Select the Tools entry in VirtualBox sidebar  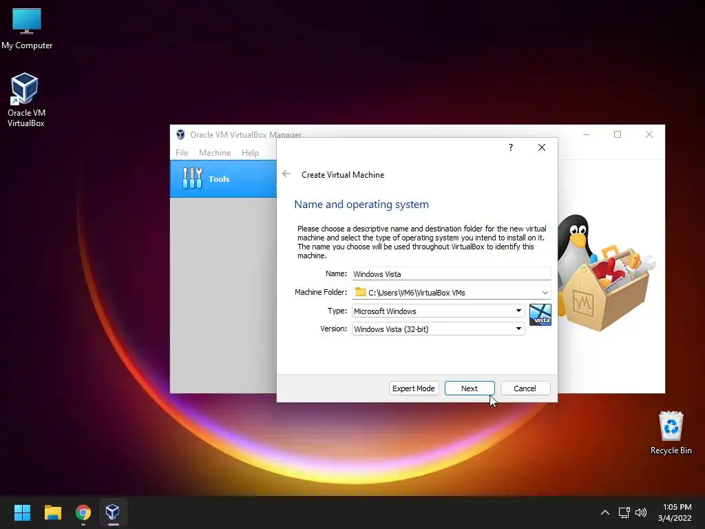click(224, 178)
